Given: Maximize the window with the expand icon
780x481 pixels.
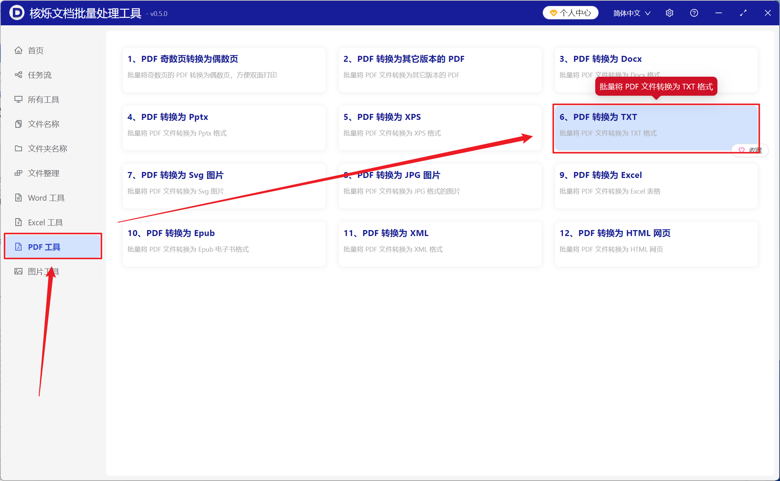Looking at the screenshot, I should click(x=743, y=13).
